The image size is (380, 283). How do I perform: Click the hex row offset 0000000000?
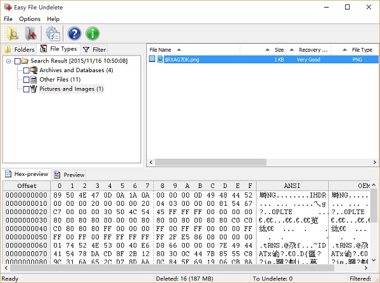pos(27,195)
